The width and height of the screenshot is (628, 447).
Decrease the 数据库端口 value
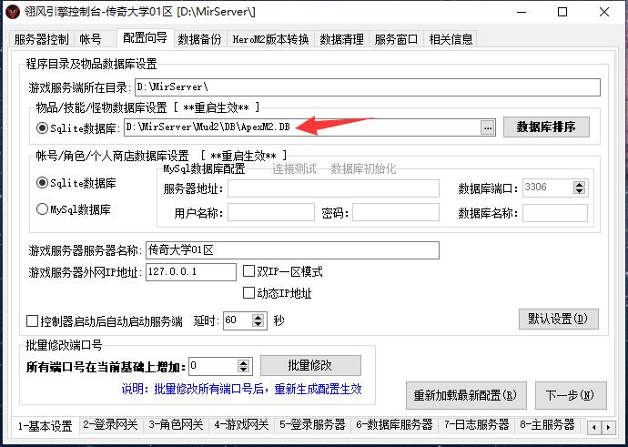click(579, 191)
